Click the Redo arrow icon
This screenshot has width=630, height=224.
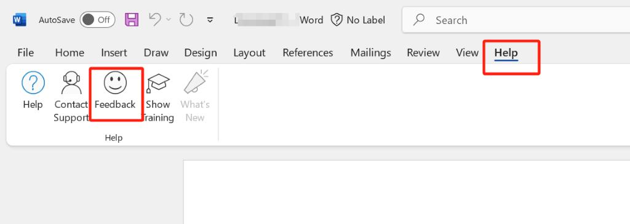pos(186,20)
